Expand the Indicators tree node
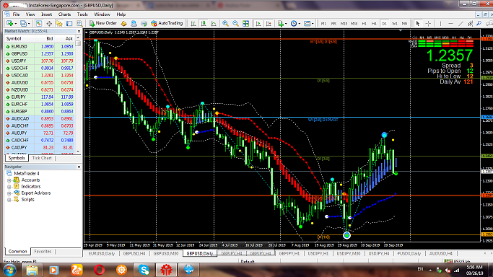The image size is (493, 277). pyautogui.click(x=9, y=187)
